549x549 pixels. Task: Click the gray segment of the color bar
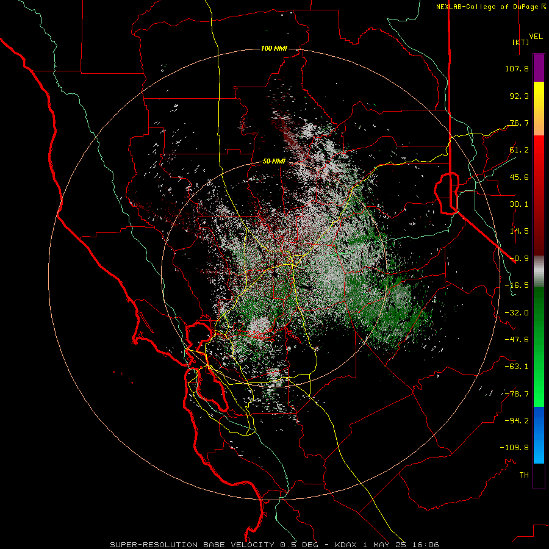(x=539, y=271)
